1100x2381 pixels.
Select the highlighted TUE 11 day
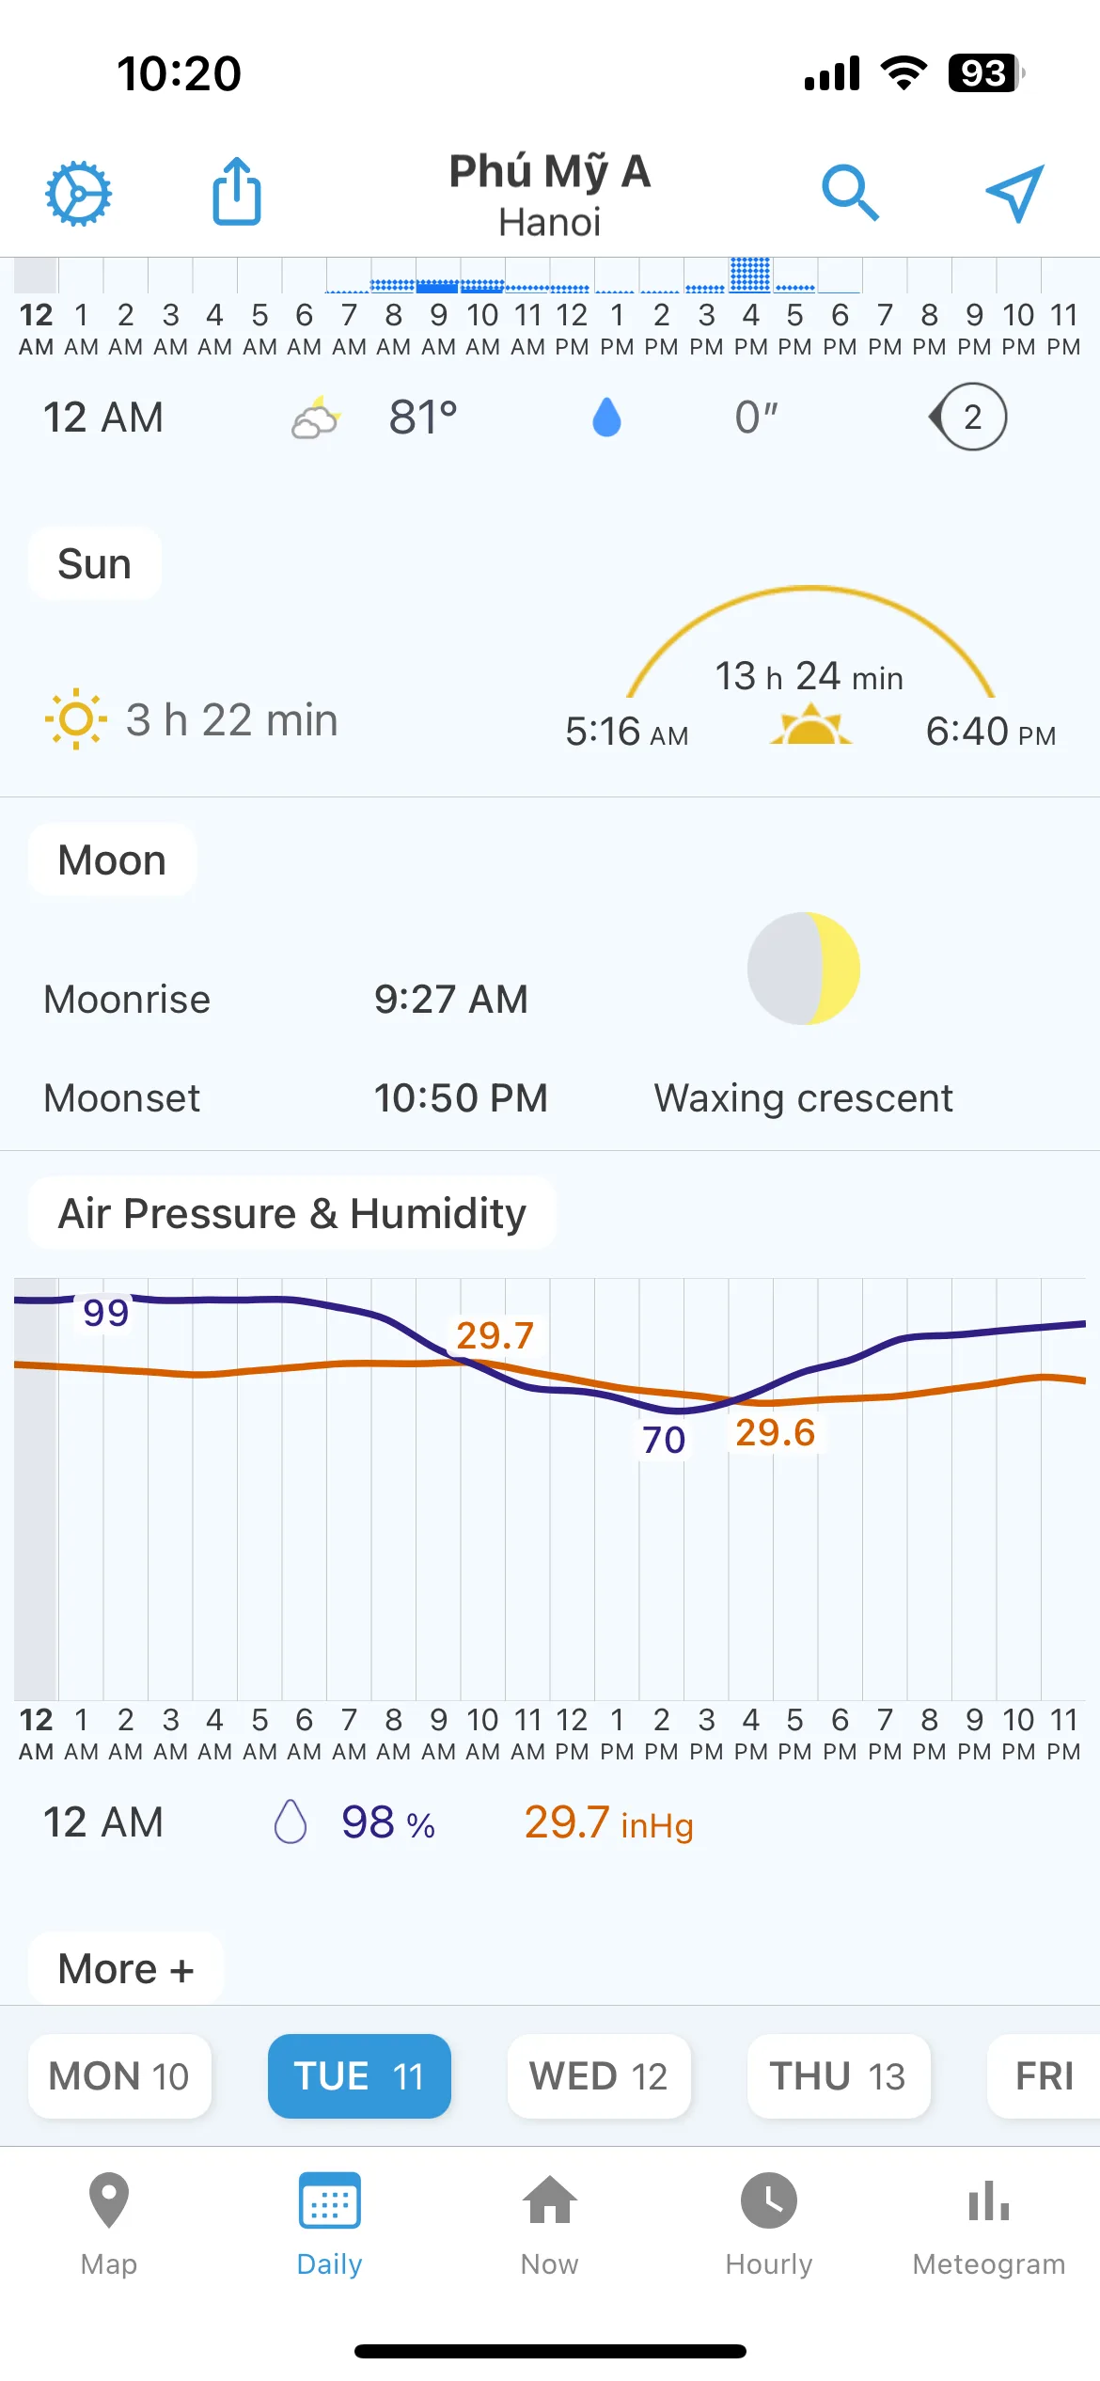coord(359,2075)
